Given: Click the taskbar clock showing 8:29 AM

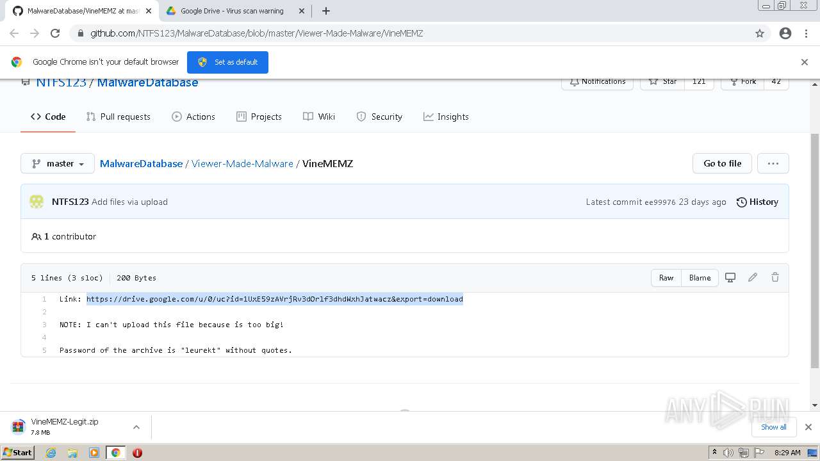Looking at the screenshot, I should [x=787, y=453].
